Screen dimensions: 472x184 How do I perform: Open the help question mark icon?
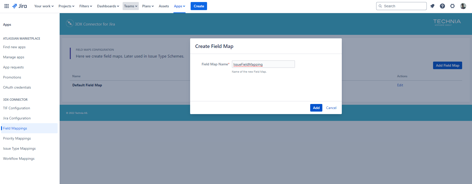click(442, 6)
